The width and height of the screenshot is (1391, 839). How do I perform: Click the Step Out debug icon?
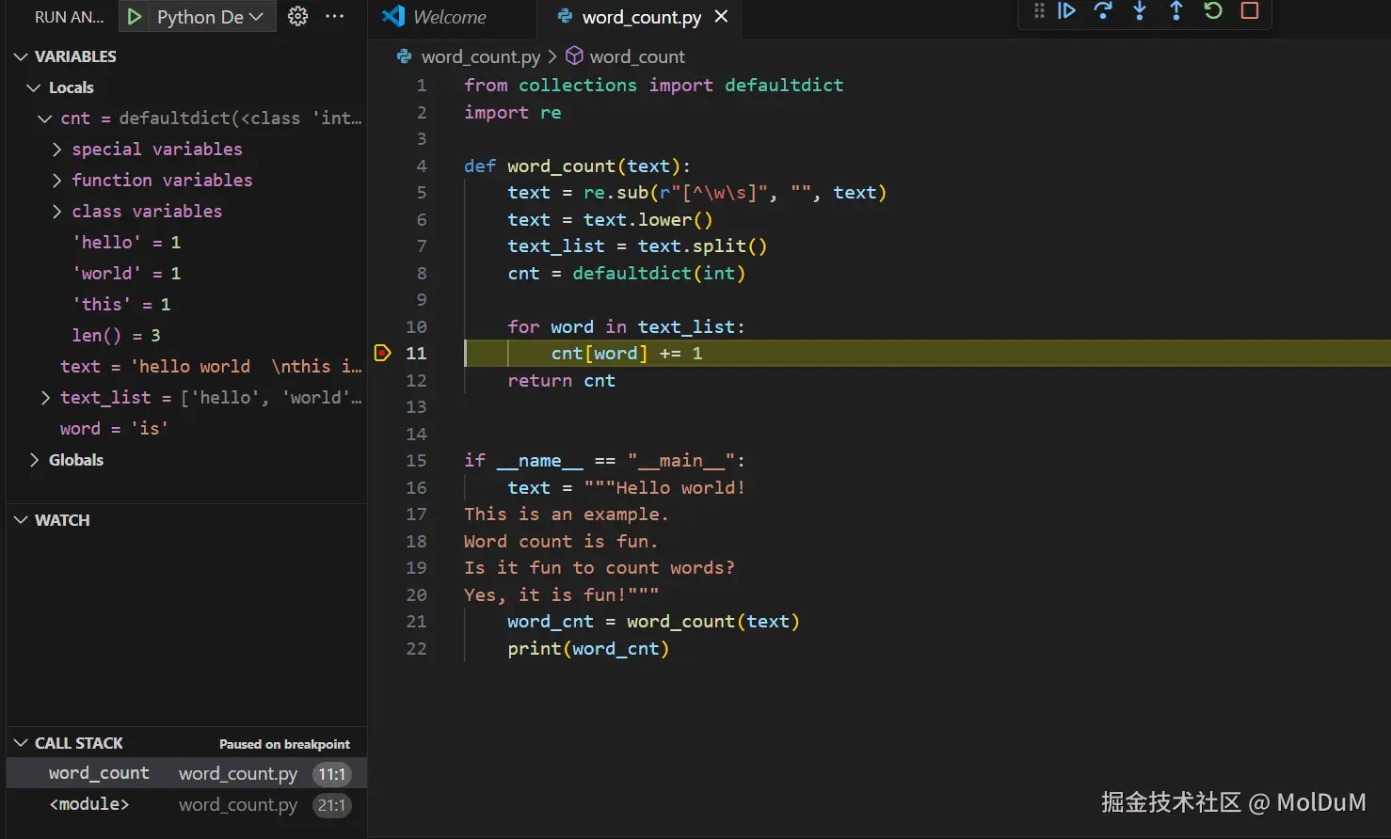1176,11
